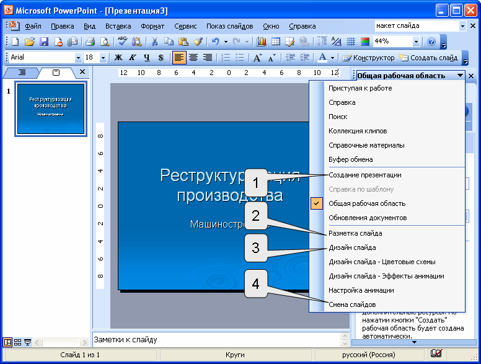Image resolution: width=481 pixels, height=364 pixels.
Task: Open Arial font name dropdown
Action: click(78, 58)
